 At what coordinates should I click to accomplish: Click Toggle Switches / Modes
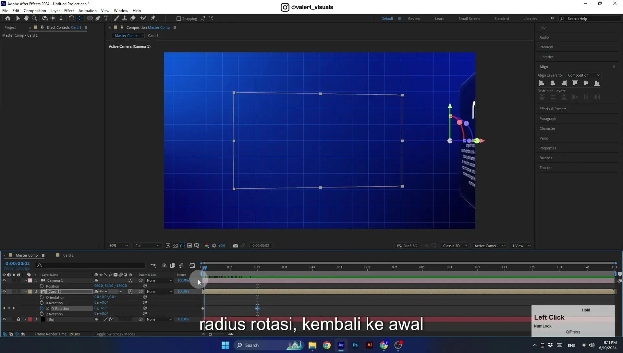(115, 334)
